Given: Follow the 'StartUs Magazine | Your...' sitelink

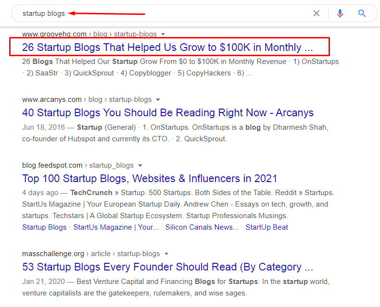Looking at the screenshot, I should (116, 227).
